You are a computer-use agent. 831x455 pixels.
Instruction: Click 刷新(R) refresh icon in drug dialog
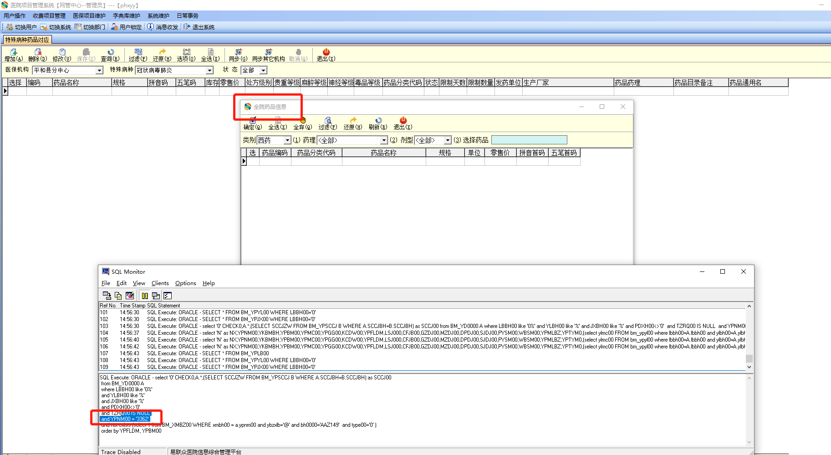(x=378, y=120)
